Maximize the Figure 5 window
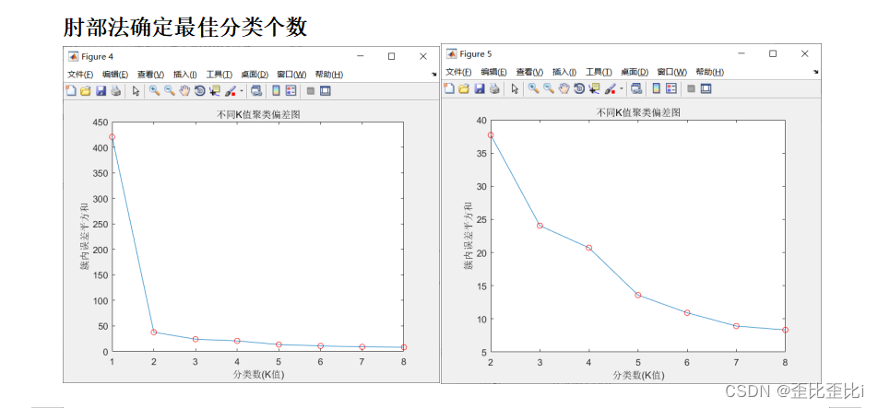This screenshot has height=408, width=878. point(773,53)
